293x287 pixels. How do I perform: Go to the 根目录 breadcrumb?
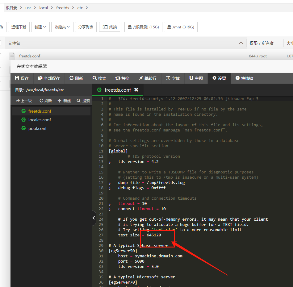coord(11,8)
